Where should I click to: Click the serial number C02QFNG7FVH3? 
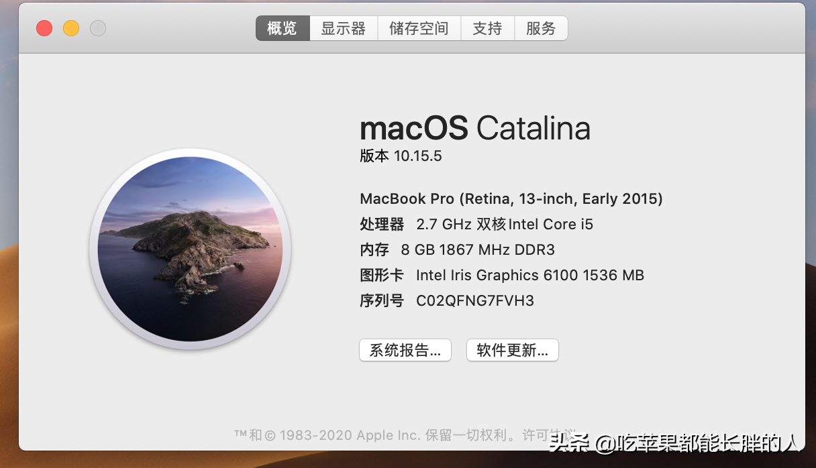[x=474, y=301]
